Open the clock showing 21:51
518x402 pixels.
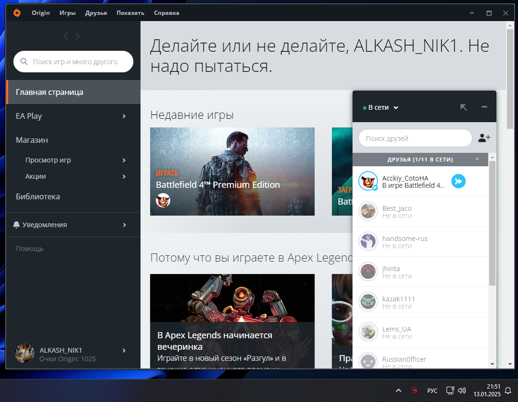[487, 391]
